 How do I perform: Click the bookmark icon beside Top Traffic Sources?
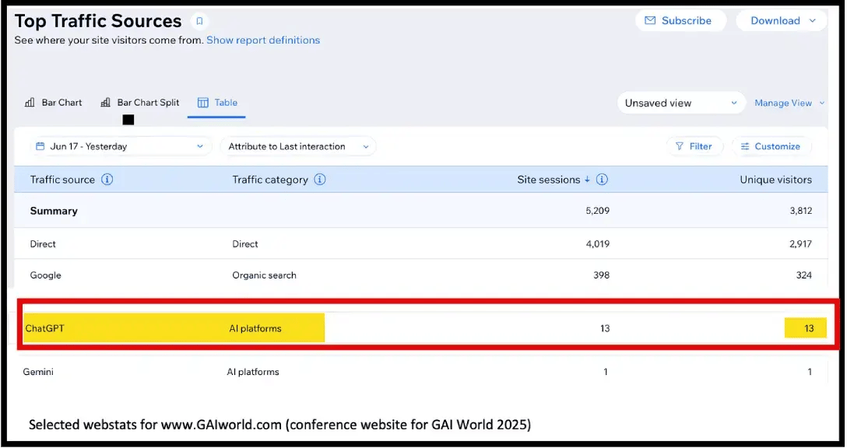199,21
